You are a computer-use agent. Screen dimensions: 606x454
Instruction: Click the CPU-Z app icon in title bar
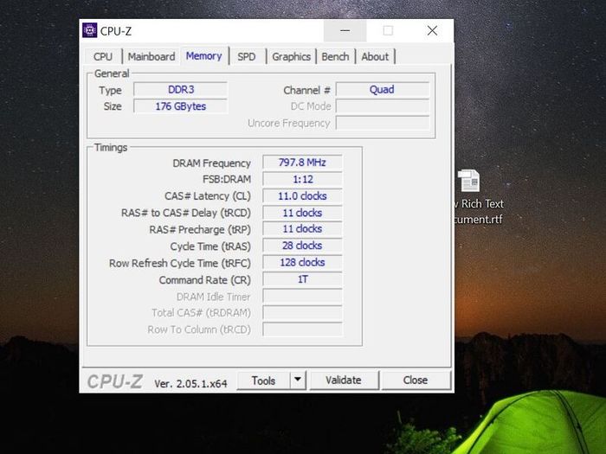tap(90, 30)
